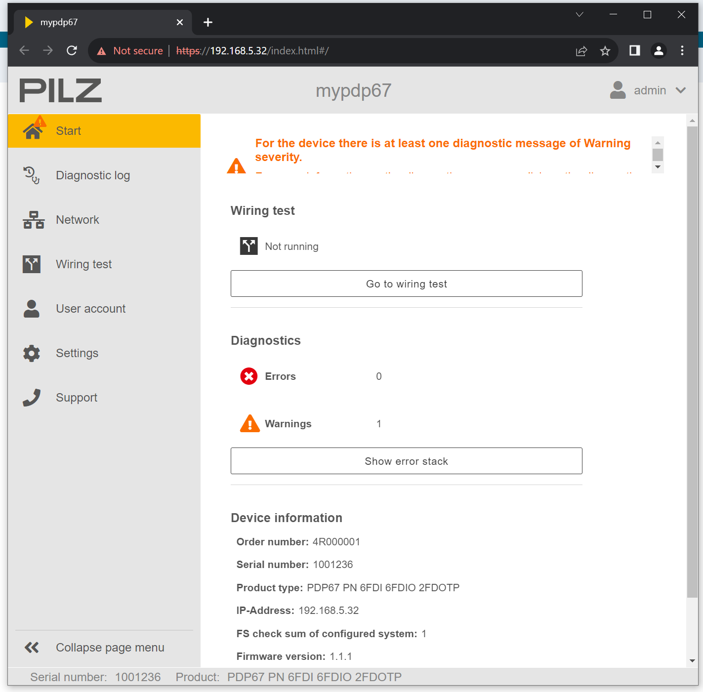Click the footer Serial number 1001236
Screen dimensions: 703x692
click(138, 677)
